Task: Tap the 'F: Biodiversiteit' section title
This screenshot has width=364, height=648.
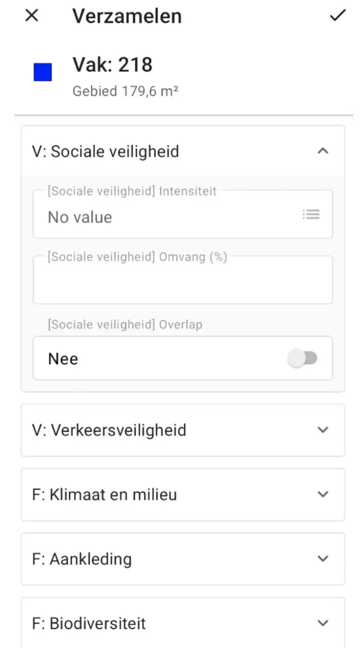Action: 89,623
